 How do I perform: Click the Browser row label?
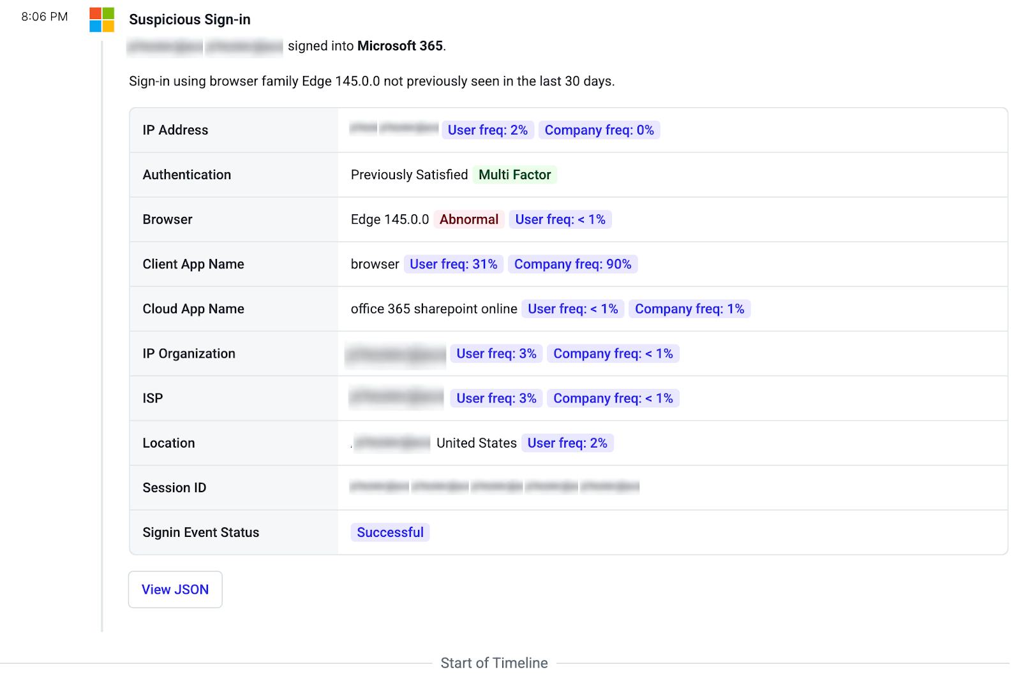(168, 219)
